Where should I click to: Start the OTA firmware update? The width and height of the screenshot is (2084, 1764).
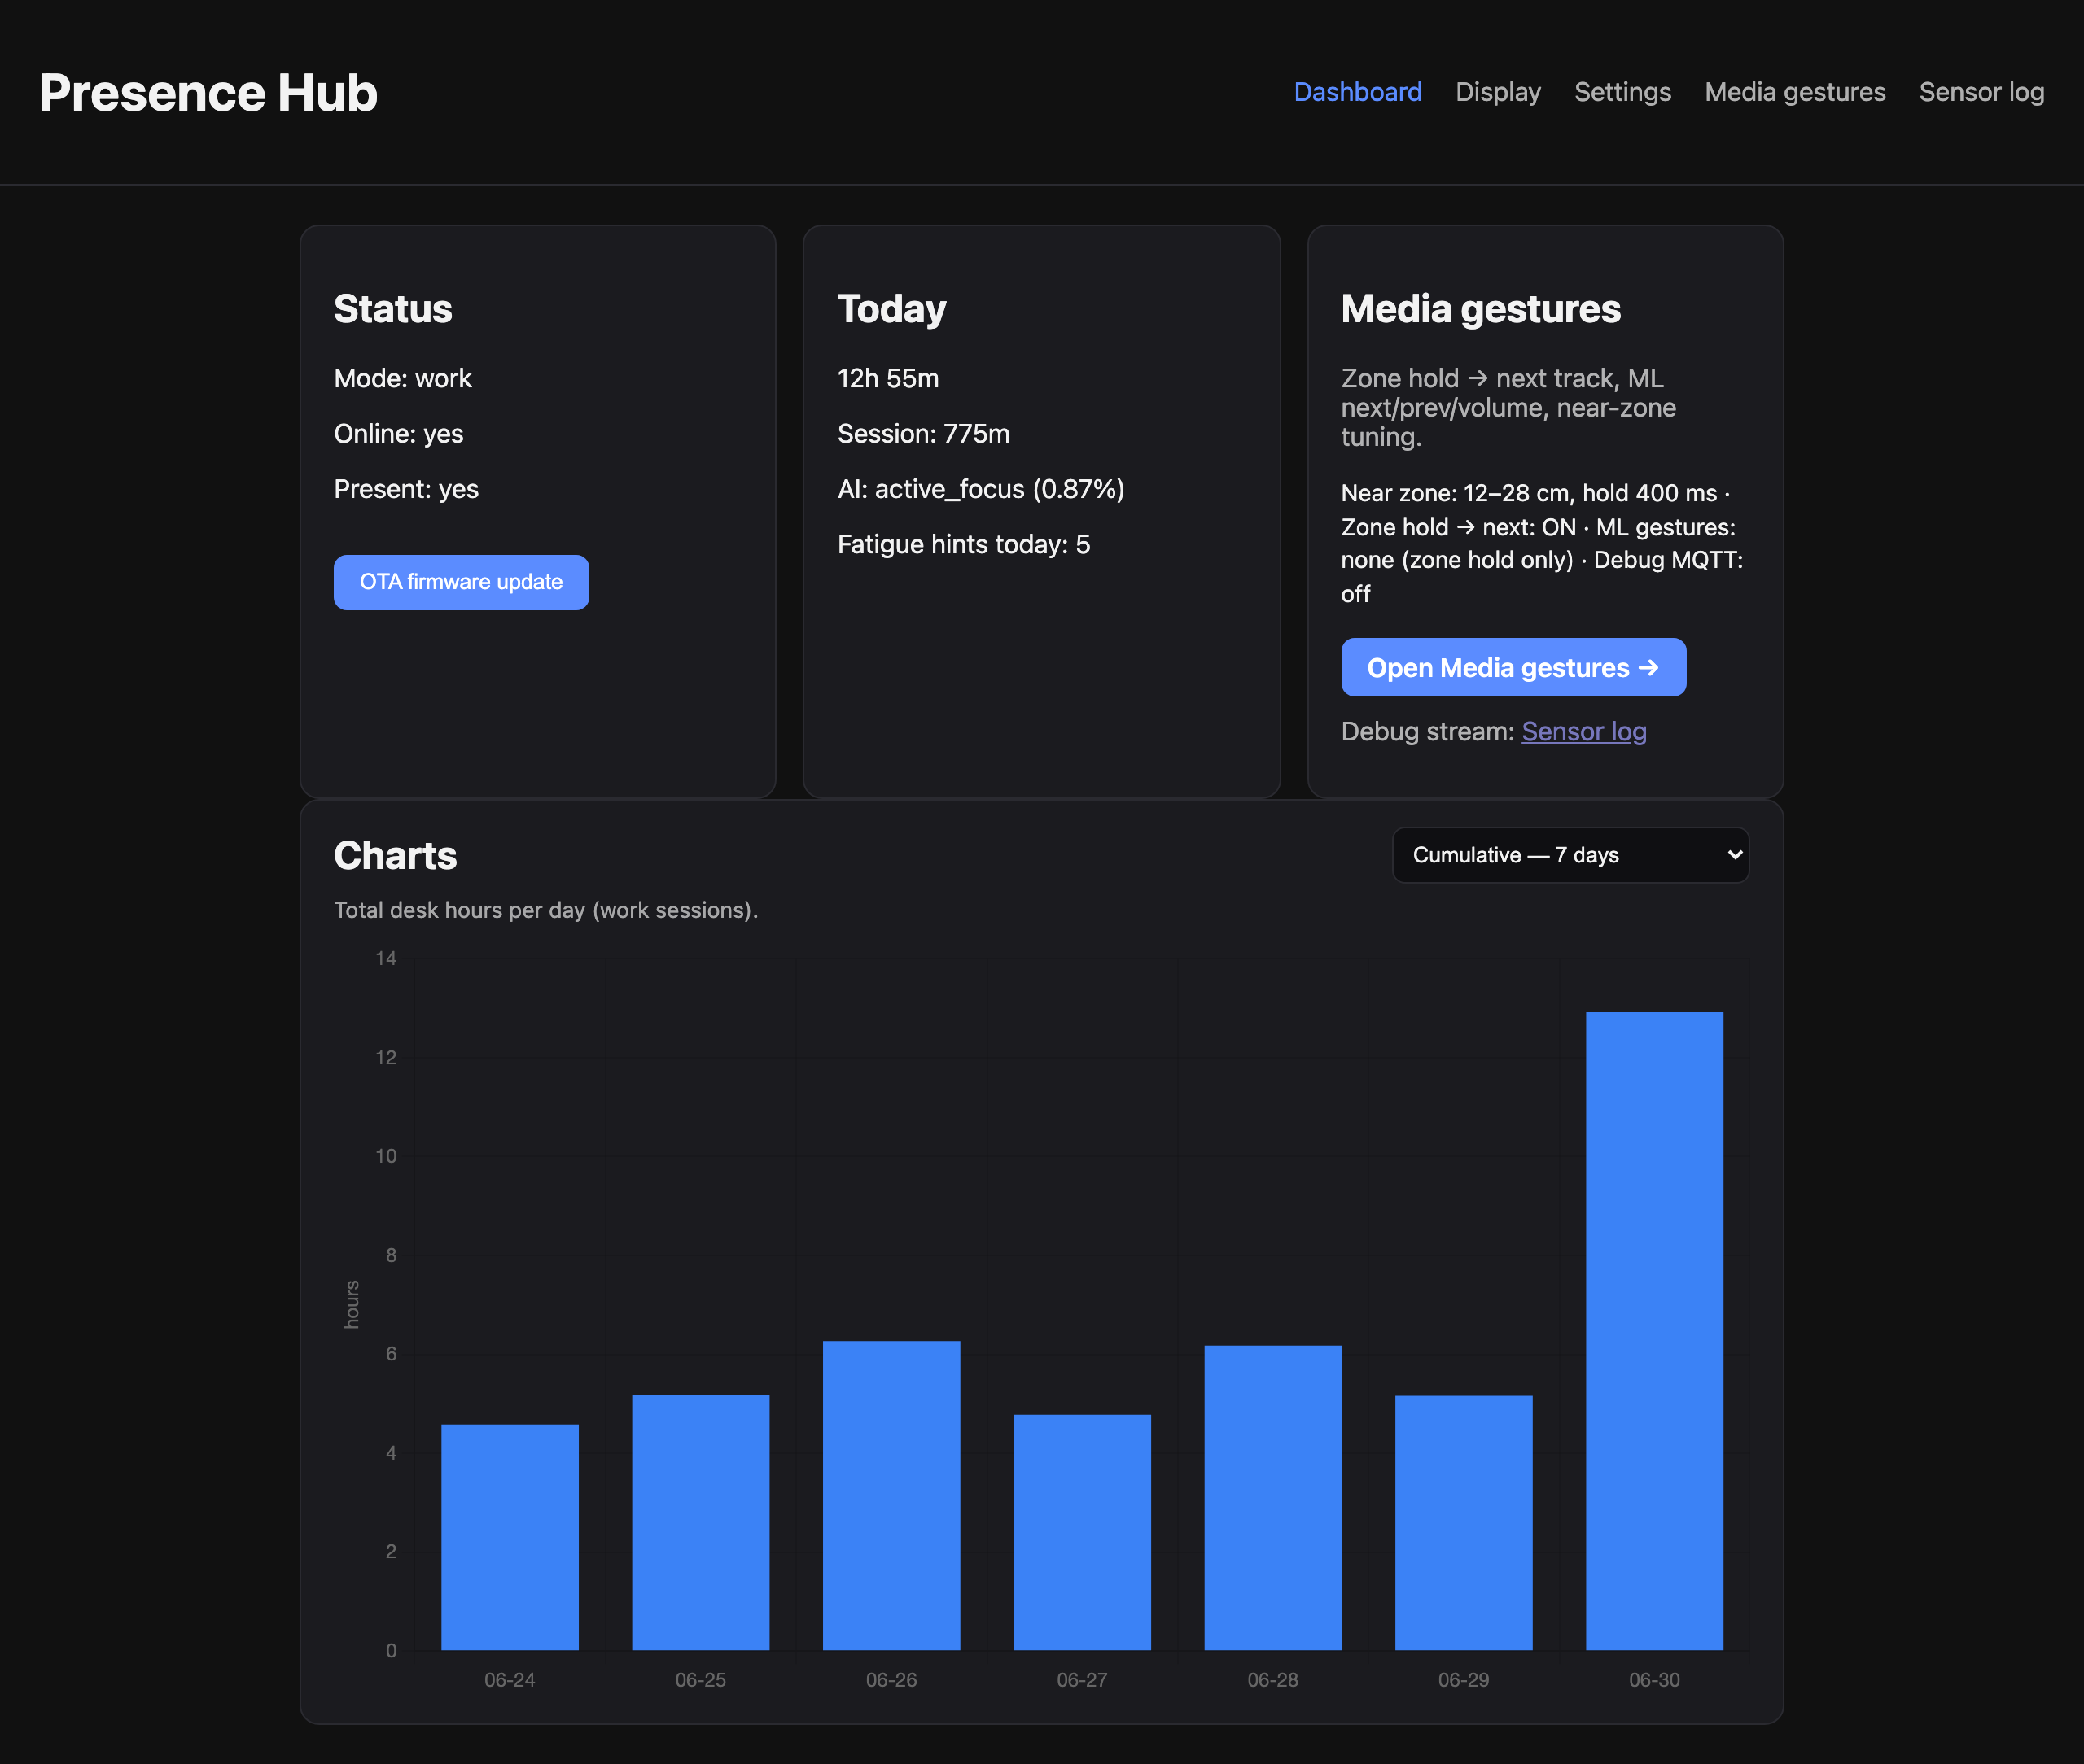coord(462,582)
